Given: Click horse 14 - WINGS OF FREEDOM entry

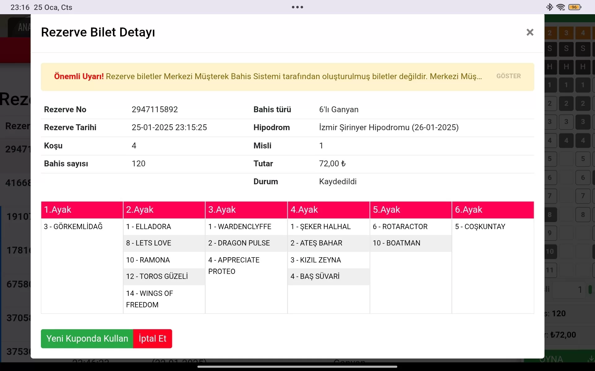Looking at the screenshot, I should point(150,299).
